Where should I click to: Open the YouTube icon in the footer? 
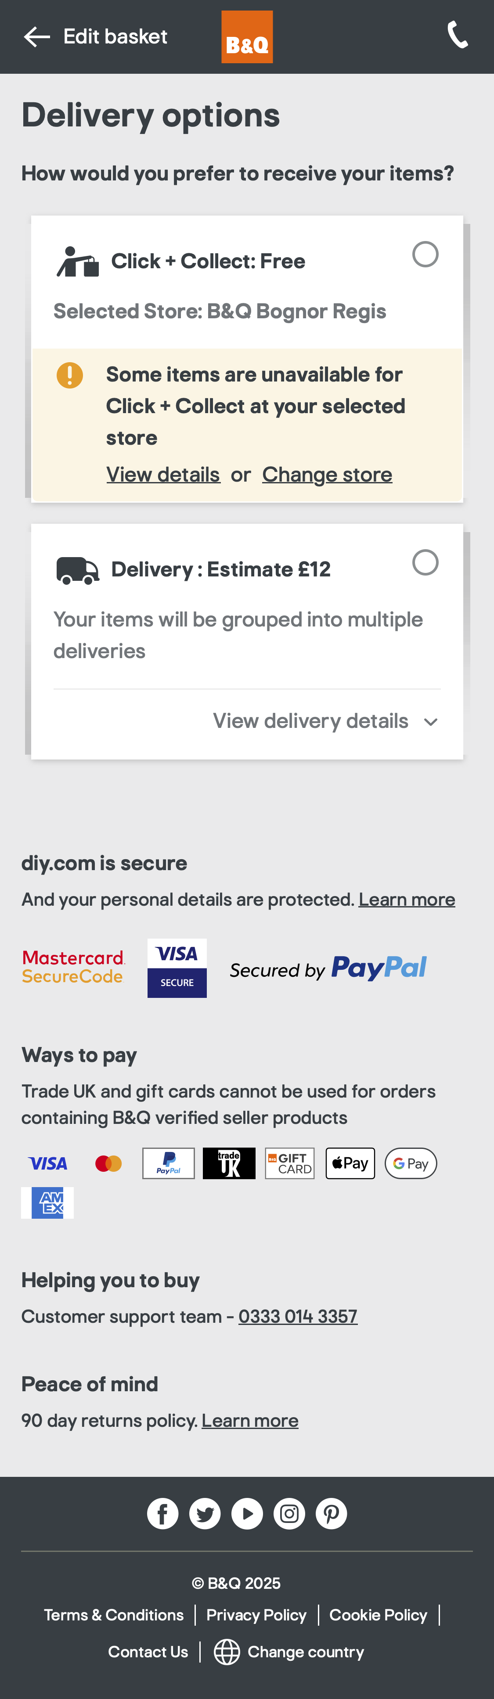(247, 1514)
